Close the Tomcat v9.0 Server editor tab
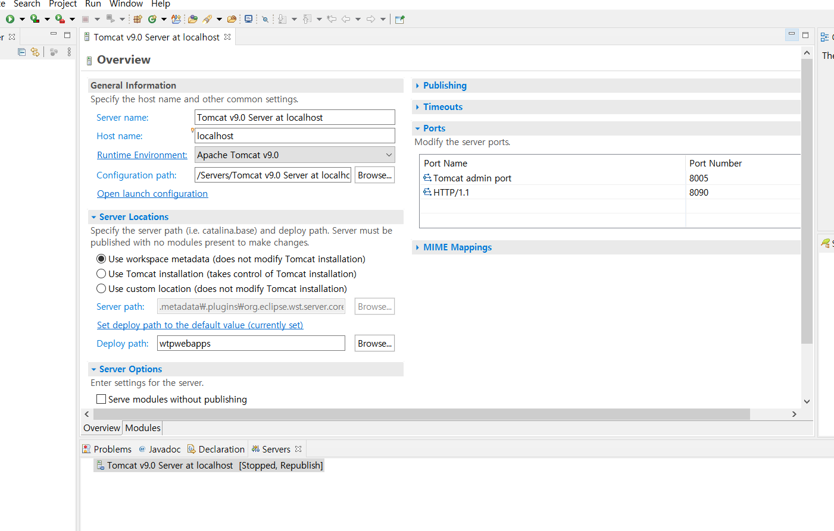Screen dimensions: 834x531 (227, 37)
